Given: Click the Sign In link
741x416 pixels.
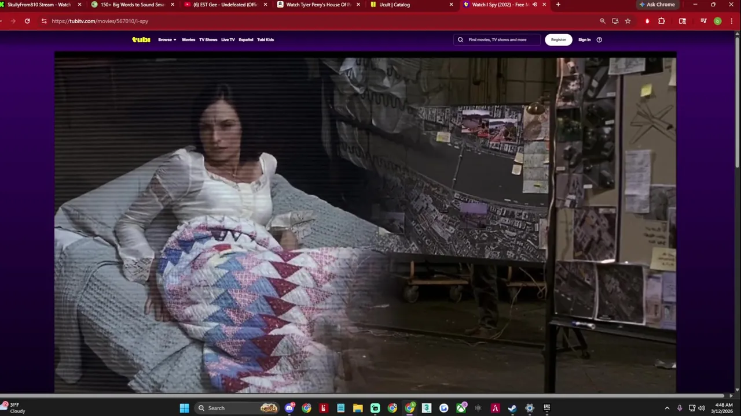Looking at the screenshot, I should pyautogui.click(x=584, y=39).
